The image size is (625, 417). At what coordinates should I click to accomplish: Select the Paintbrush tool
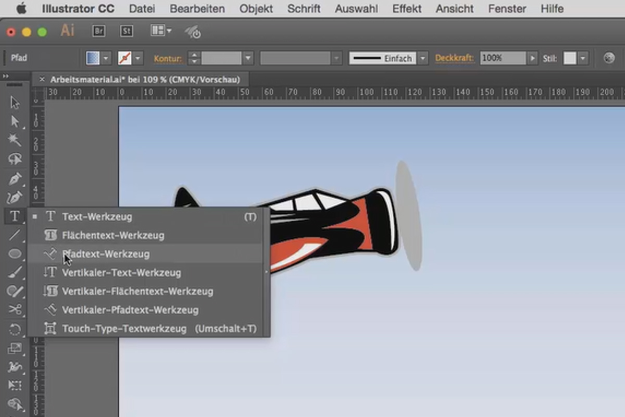pos(15,272)
